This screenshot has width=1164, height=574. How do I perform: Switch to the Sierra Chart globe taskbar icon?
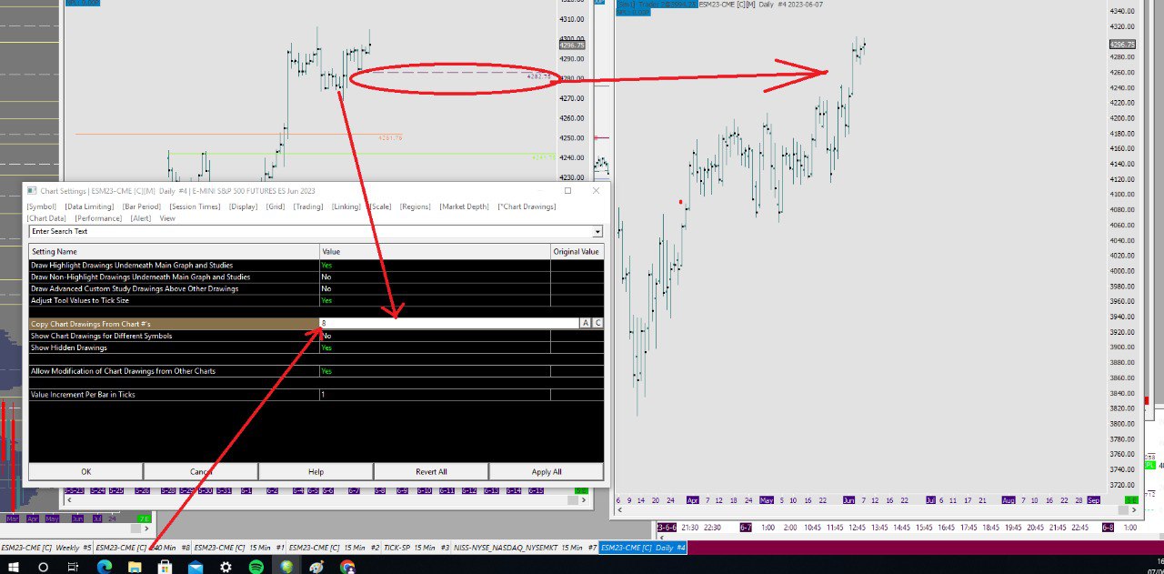tap(286, 566)
